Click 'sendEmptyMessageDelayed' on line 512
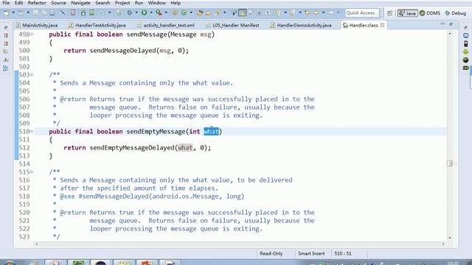 pyautogui.click(x=132, y=148)
